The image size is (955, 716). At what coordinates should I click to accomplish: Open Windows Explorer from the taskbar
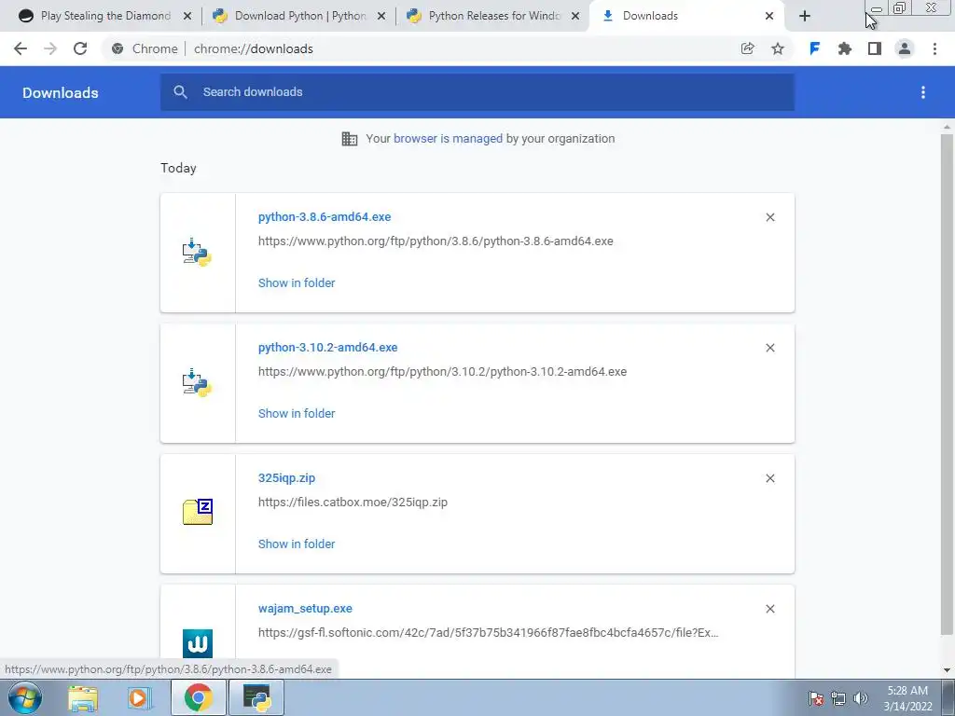pos(83,697)
